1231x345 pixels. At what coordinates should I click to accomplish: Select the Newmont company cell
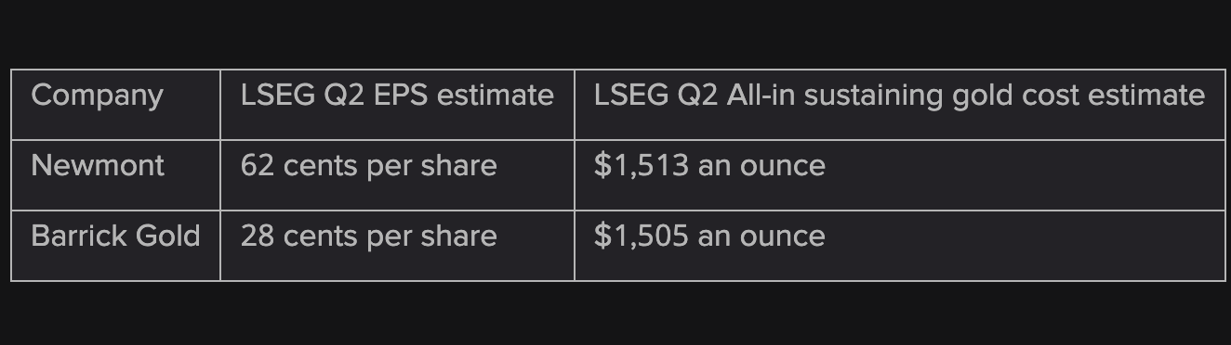(x=115, y=175)
